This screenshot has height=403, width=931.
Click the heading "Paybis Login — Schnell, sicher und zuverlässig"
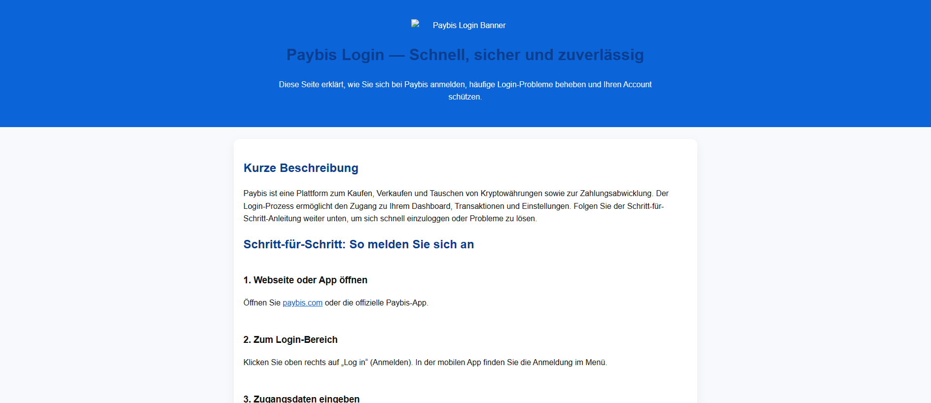(465, 55)
